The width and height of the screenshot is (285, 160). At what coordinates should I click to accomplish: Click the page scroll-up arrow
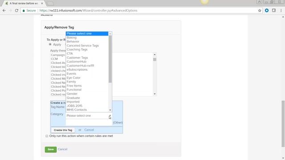(x=283, y=17)
